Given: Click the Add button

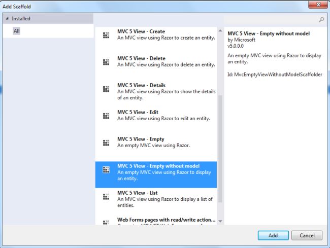Looking at the screenshot, I should [273, 235].
